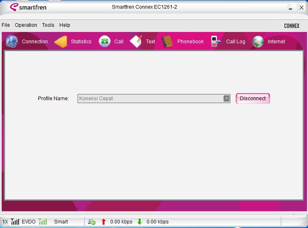Go to the Text tab label
Screen dimensions: 308x228
150,42
